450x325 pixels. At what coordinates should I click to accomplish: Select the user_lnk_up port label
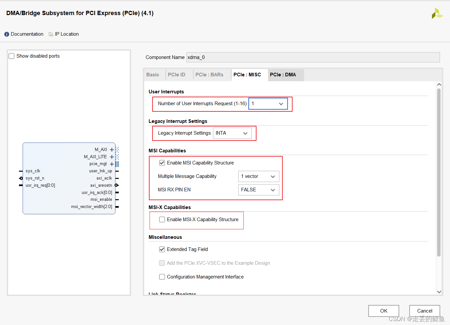101,171
